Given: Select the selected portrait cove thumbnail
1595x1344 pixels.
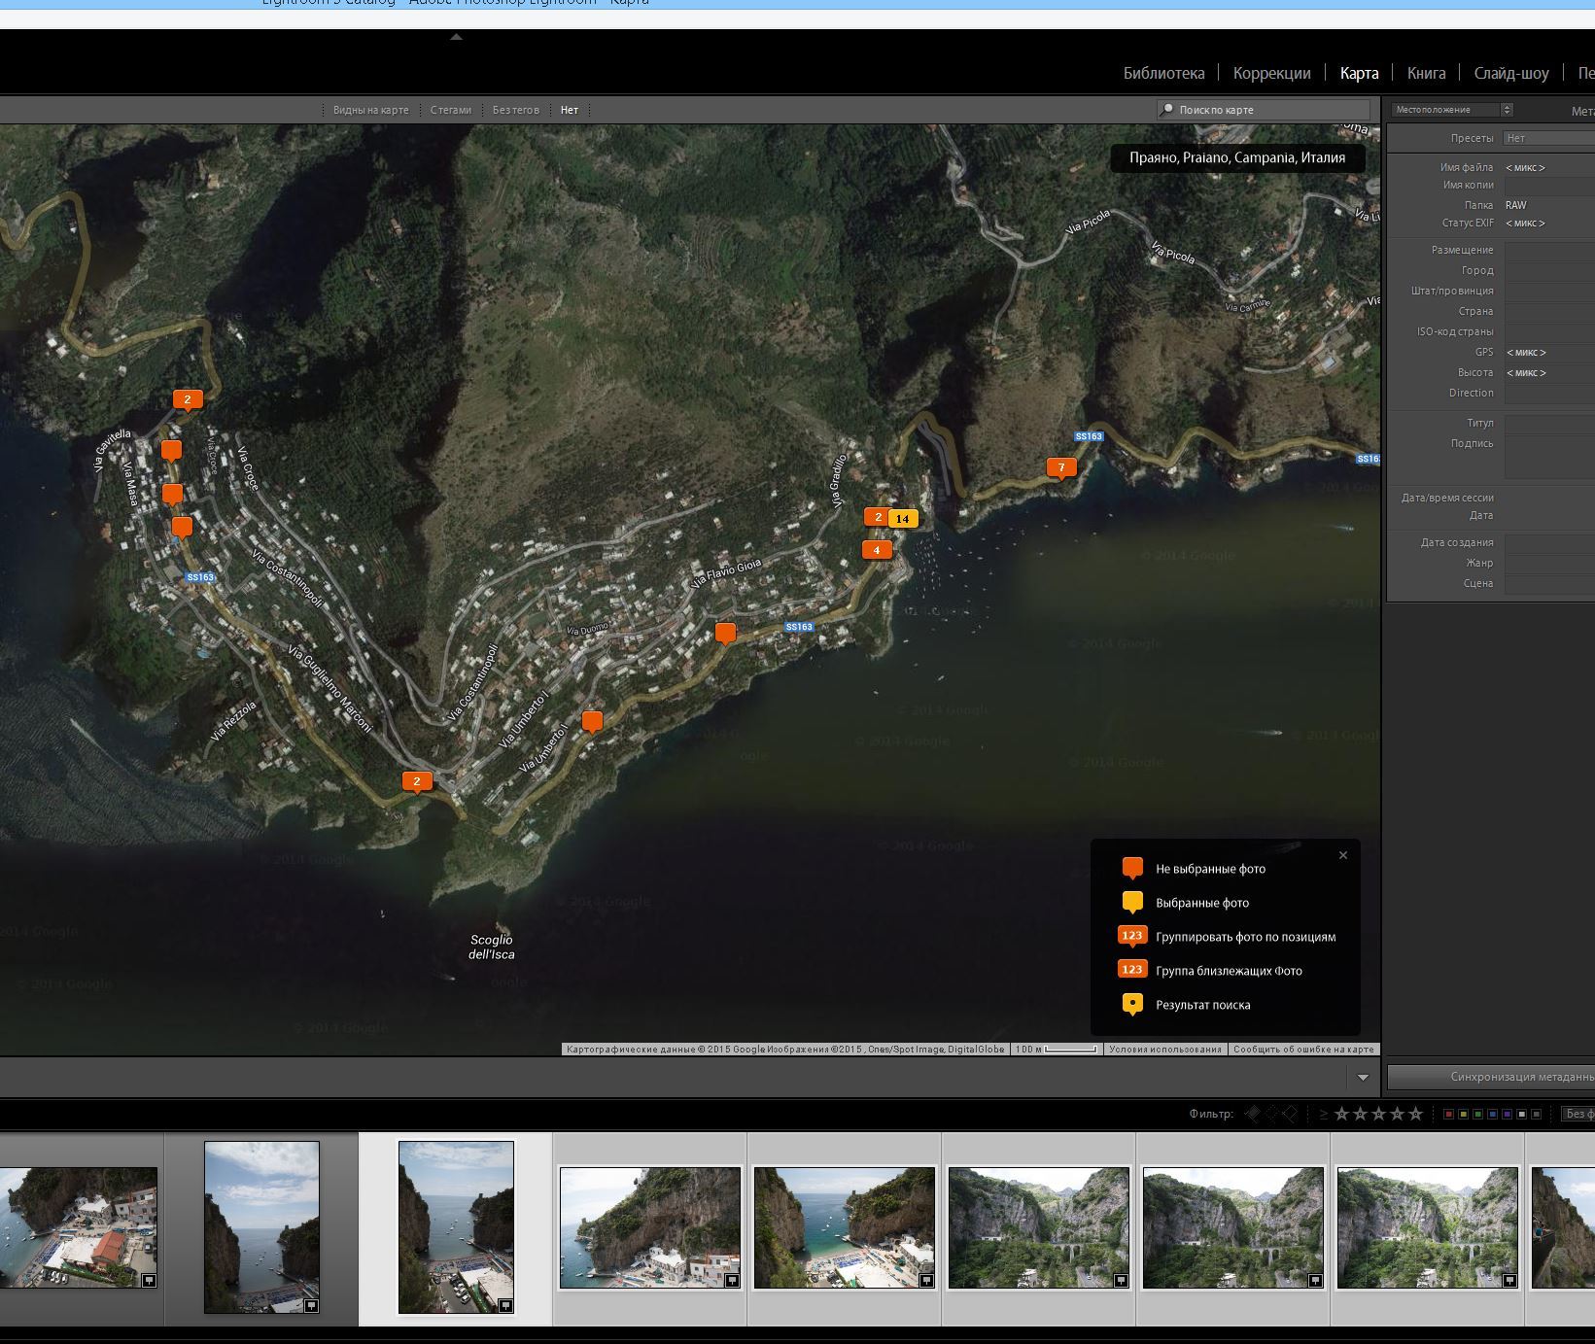Looking at the screenshot, I should [x=456, y=1227].
